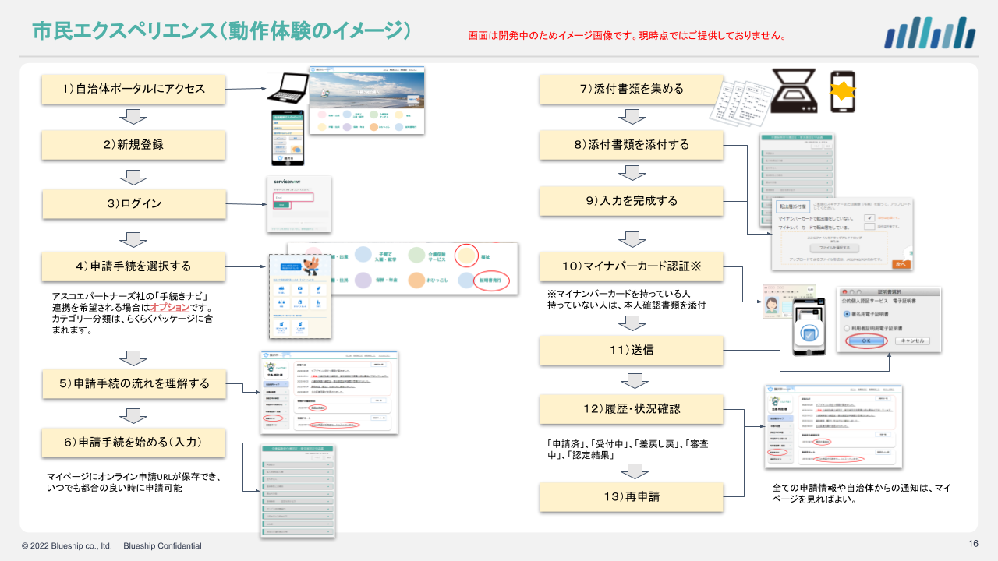Select the purple 保険・年金 category circle
The image size is (998, 561).
point(363,280)
